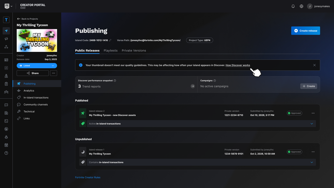The width and height of the screenshot is (334, 188).
Task: Dismiss the thumbnail quality notice
Action: (314, 65)
